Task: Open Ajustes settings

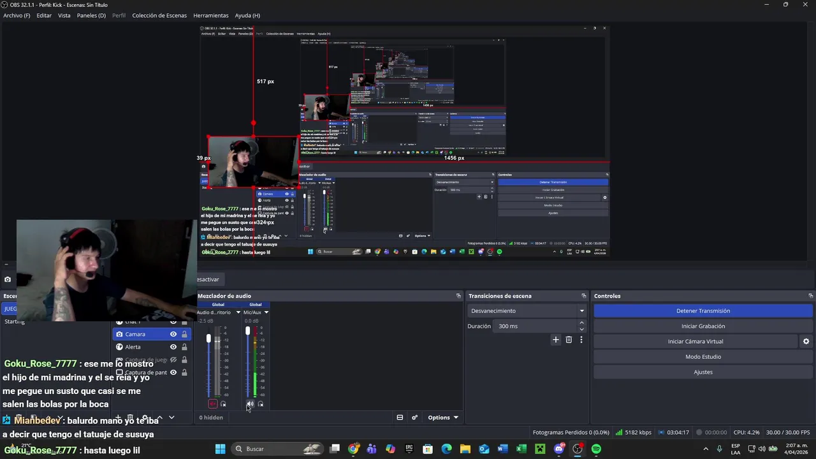Action: [703, 372]
